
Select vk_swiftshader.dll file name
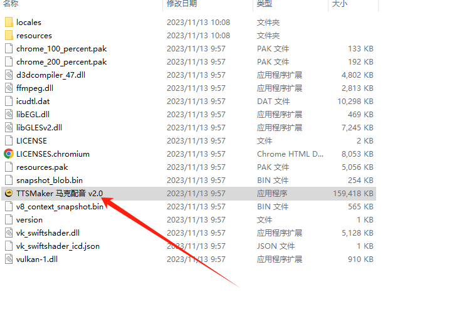(x=48, y=233)
